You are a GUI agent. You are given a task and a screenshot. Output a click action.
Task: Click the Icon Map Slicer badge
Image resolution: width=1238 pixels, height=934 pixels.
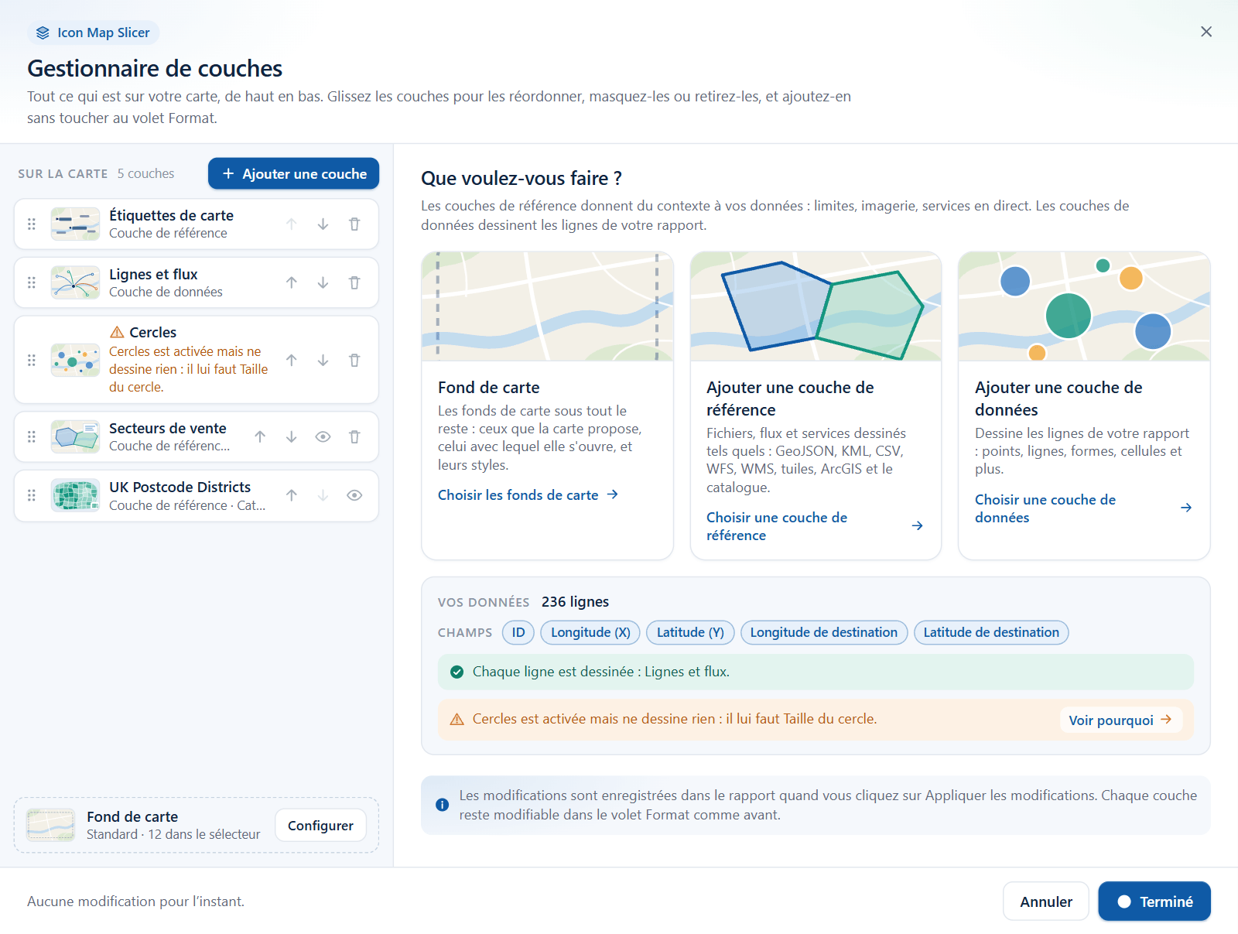(x=94, y=33)
